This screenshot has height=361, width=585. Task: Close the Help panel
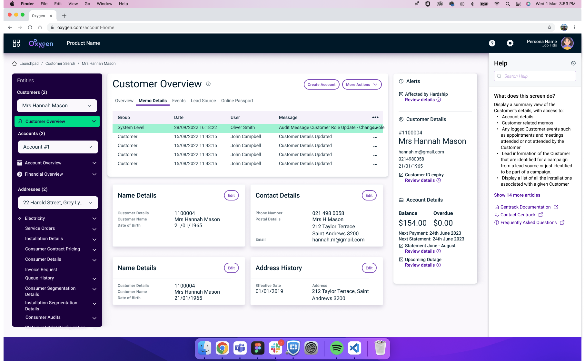pyautogui.click(x=573, y=63)
